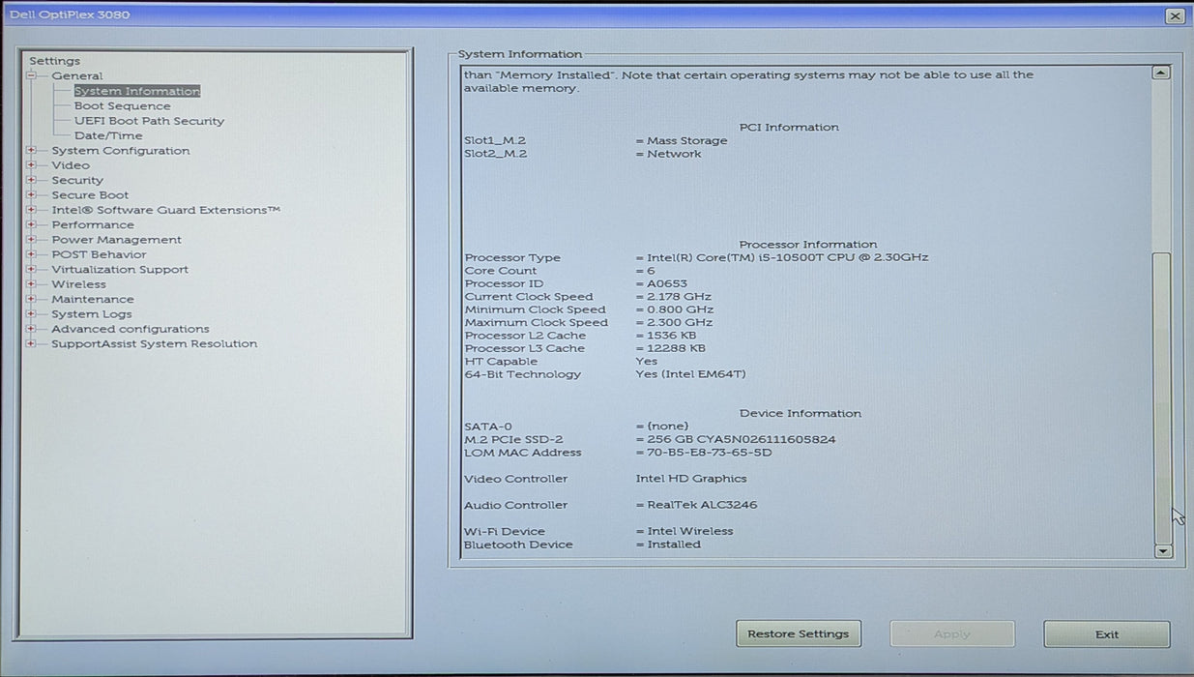1194x677 pixels.
Task: Open UEFI Boot Path Security
Action: click(150, 121)
